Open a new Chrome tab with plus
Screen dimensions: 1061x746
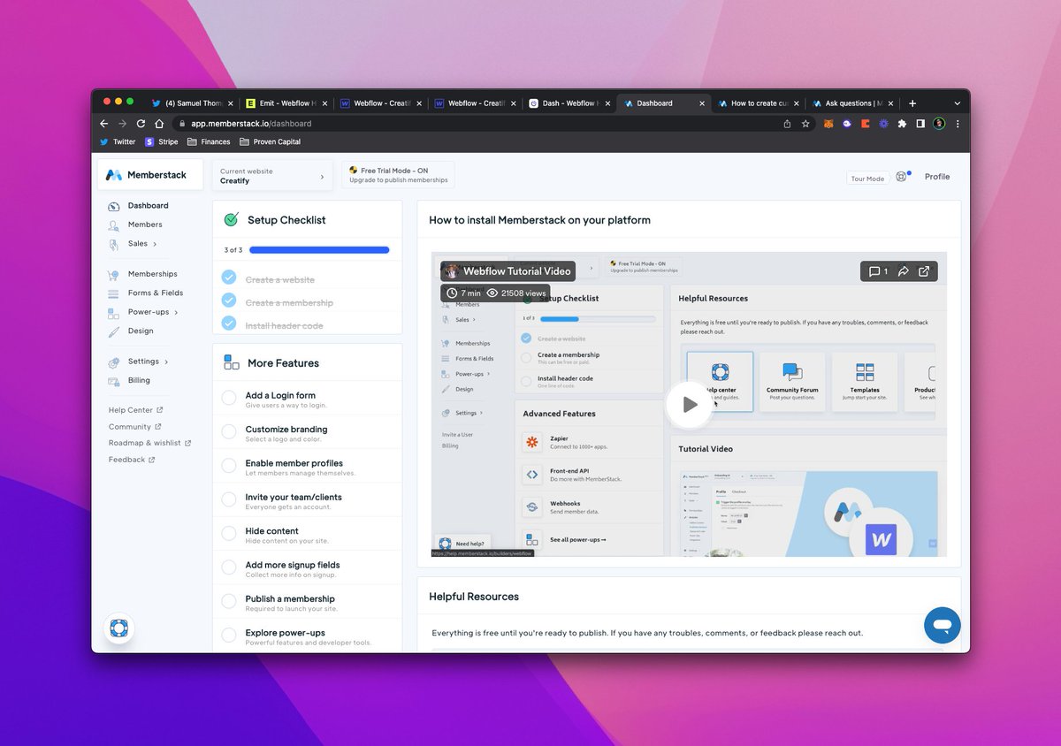coord(912,103)
